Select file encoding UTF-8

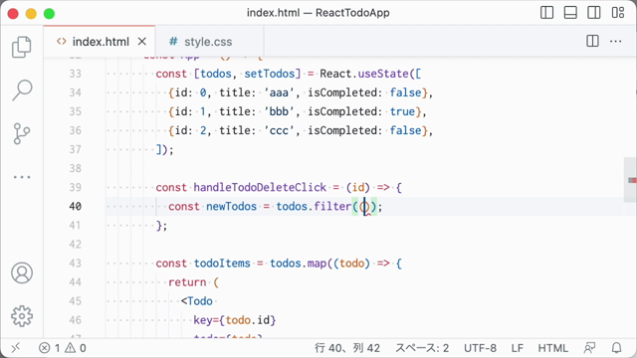tap(480, 348)
